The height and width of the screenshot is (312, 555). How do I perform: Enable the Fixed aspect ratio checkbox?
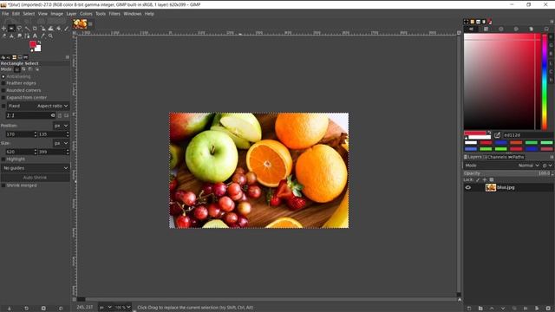[x=3, y=106]
